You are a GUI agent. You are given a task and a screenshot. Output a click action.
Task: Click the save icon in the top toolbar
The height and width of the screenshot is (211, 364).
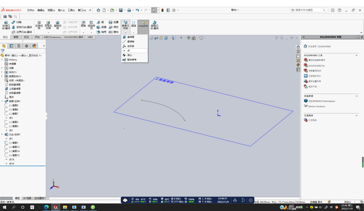(121, 10)
